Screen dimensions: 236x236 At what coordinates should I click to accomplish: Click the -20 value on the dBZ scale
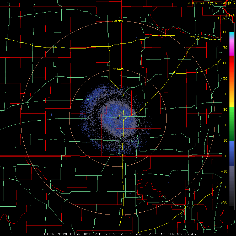click(224, 187)
